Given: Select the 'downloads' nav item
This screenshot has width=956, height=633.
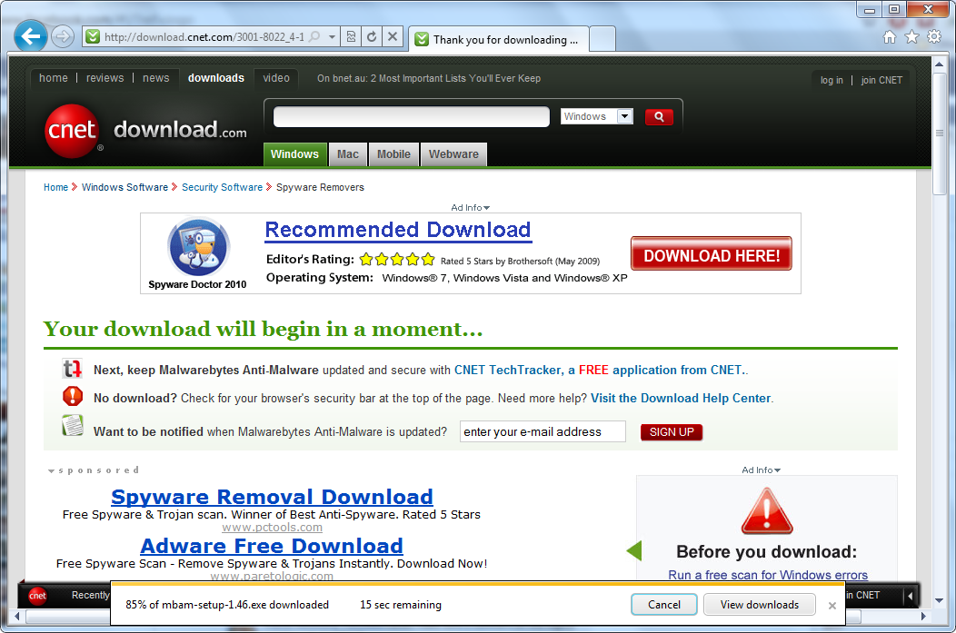Looking at the screenshot, I should pyautogui.click(x=216, y=78).
